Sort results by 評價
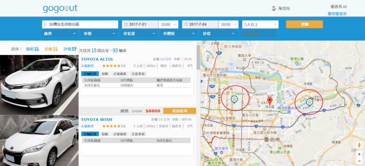The height and width of the screenshot is (166, 365). (70, 49)
